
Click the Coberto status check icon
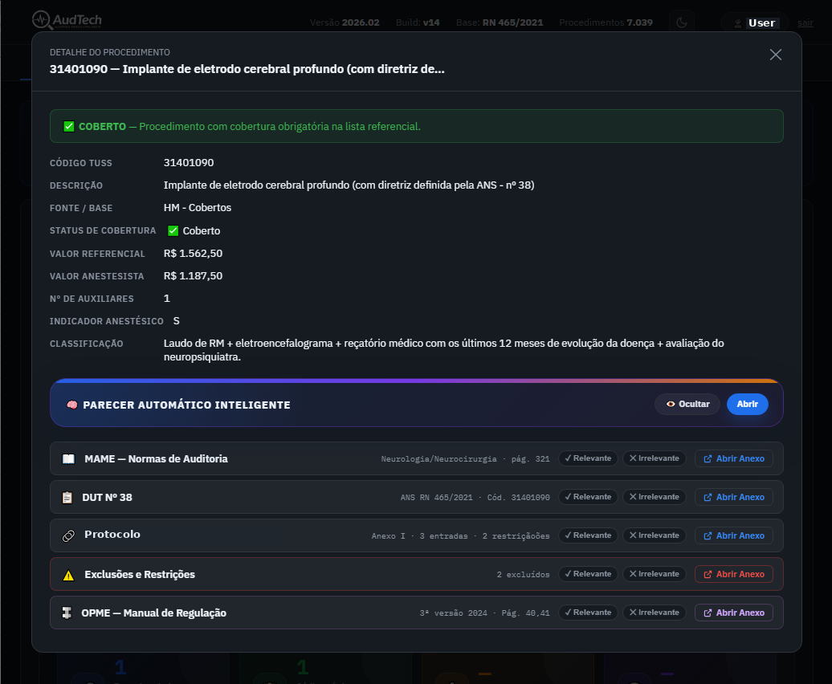[x=173, y=230]
